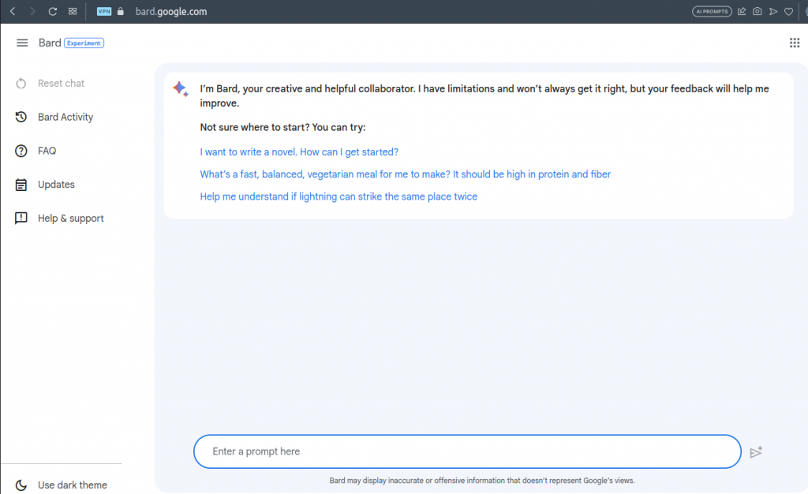Click the 'I'm Bard, your creative' greeting text

click(484, 95)
